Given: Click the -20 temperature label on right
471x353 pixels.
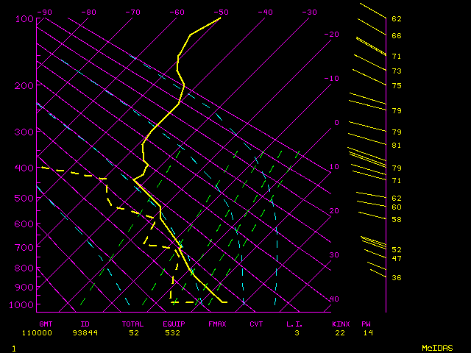Looking at the screenshot, I should click(x=333, y=35).
